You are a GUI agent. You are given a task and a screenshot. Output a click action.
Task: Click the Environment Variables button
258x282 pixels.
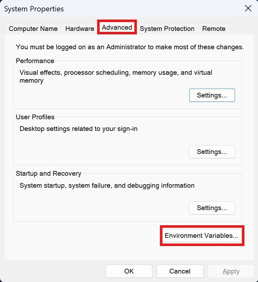(x=202, y=236)
